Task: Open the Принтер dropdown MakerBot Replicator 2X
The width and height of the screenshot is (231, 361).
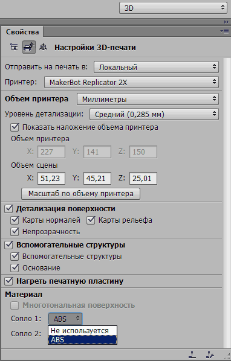Action: [131, 82]
